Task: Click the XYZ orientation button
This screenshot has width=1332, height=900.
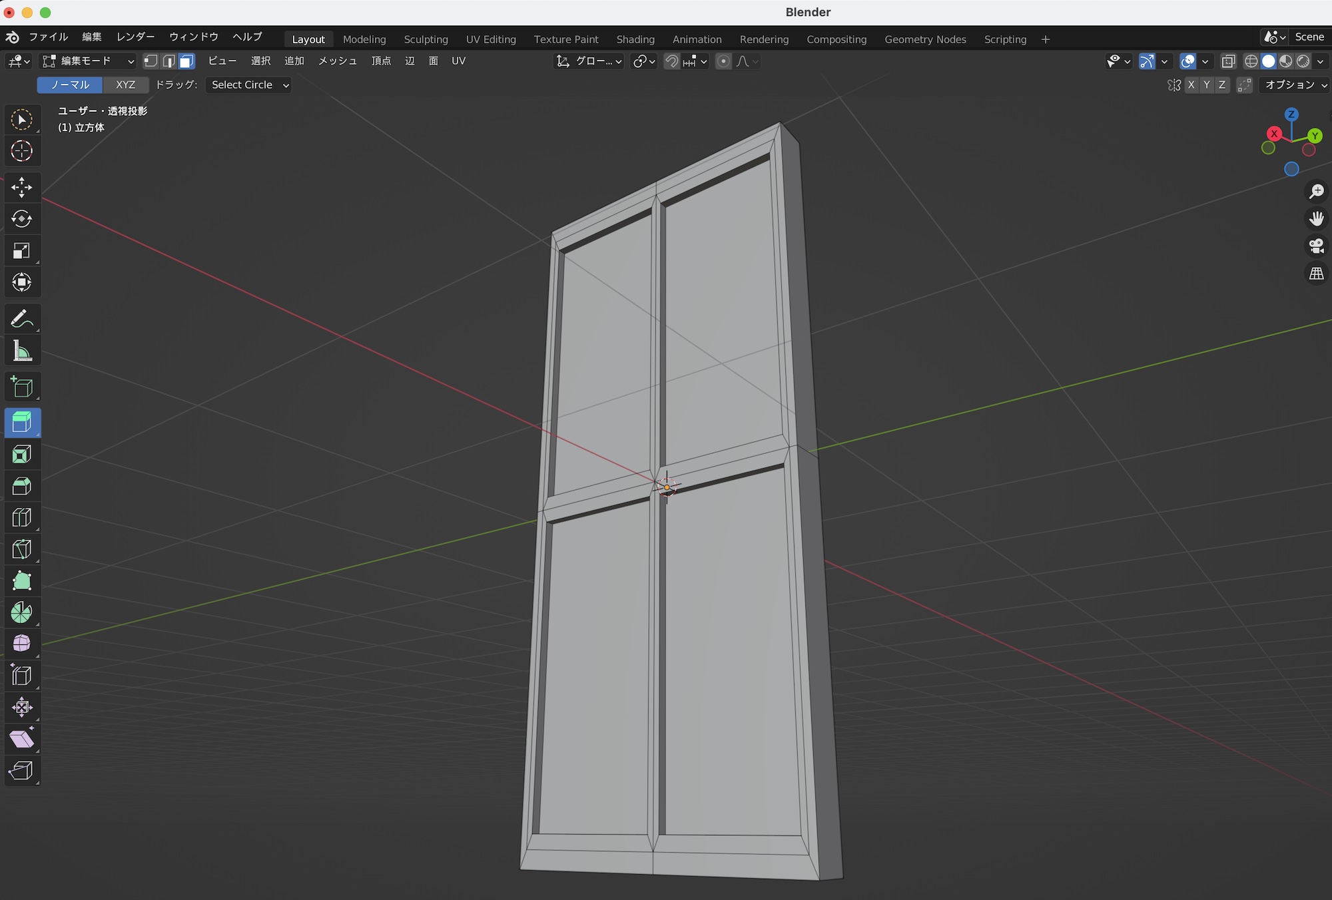Action: click(125, 85)
